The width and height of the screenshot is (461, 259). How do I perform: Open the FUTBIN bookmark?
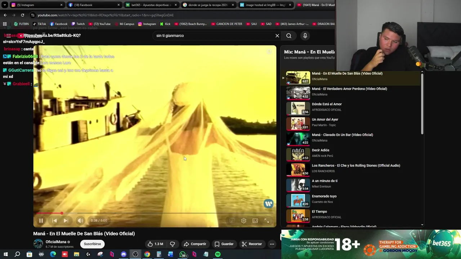click(x=21, y=24)
